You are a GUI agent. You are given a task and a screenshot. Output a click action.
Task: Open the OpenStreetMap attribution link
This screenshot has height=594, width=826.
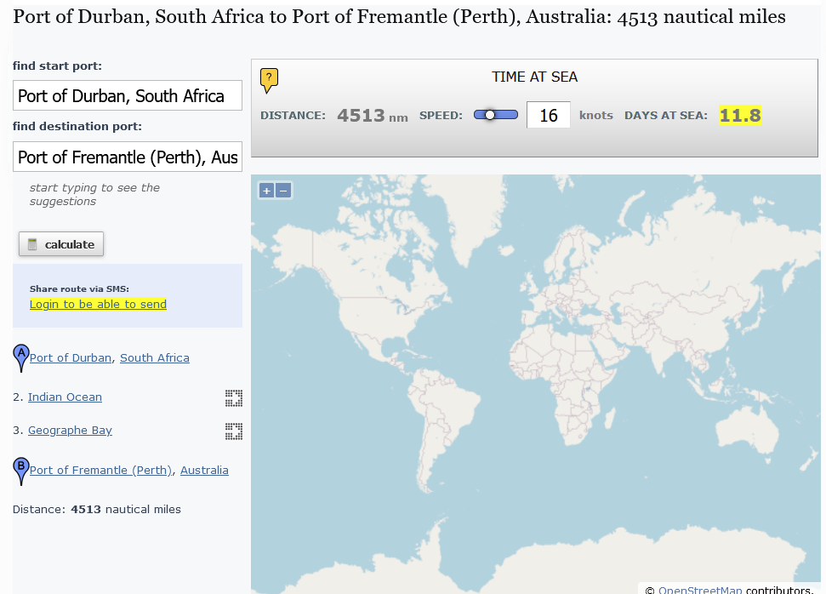[699, 590]
